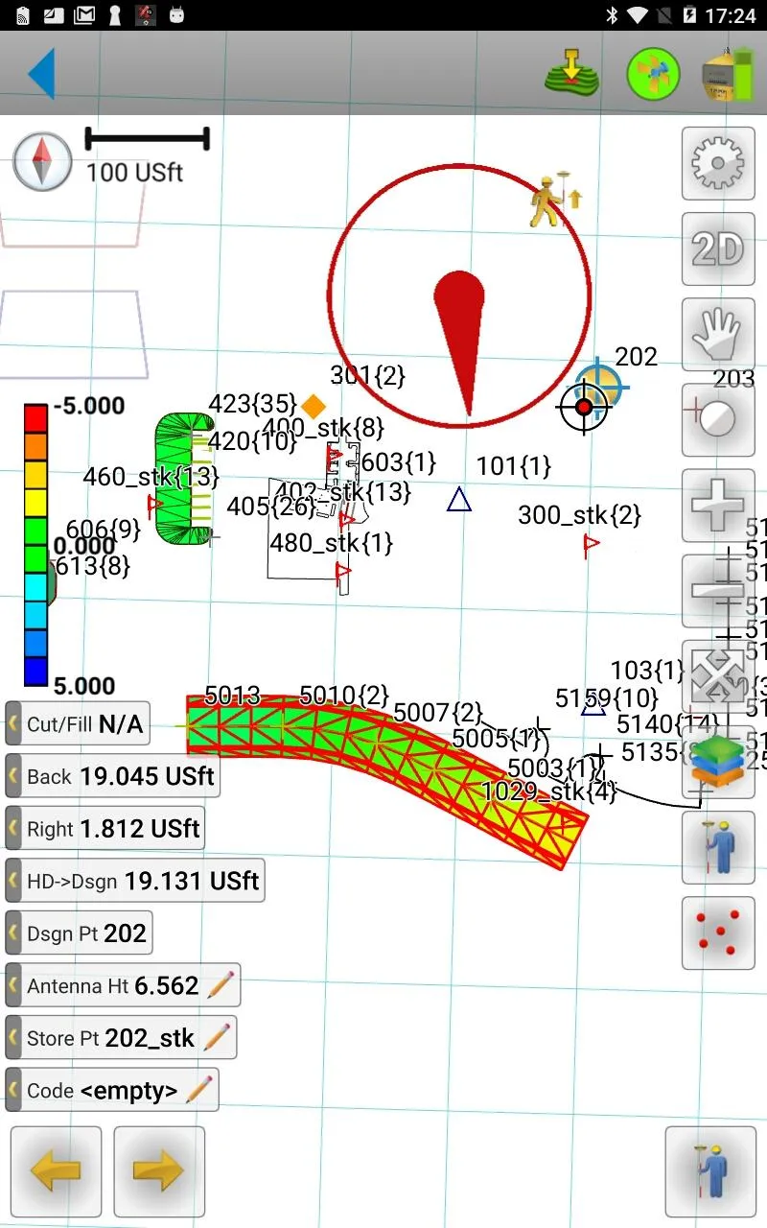Select point label 5010{2}
Screen dimensions: 767x1228
(345, 696)
